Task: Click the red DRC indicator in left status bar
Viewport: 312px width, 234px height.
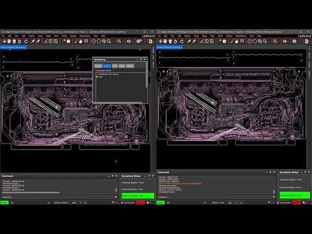Action: tap(140, 203)
